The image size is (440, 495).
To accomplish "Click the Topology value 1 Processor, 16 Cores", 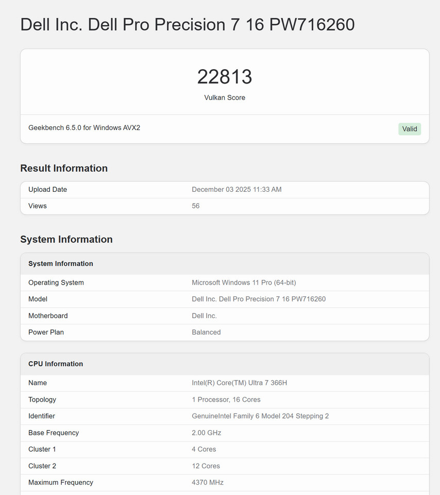I will [226, 400].
